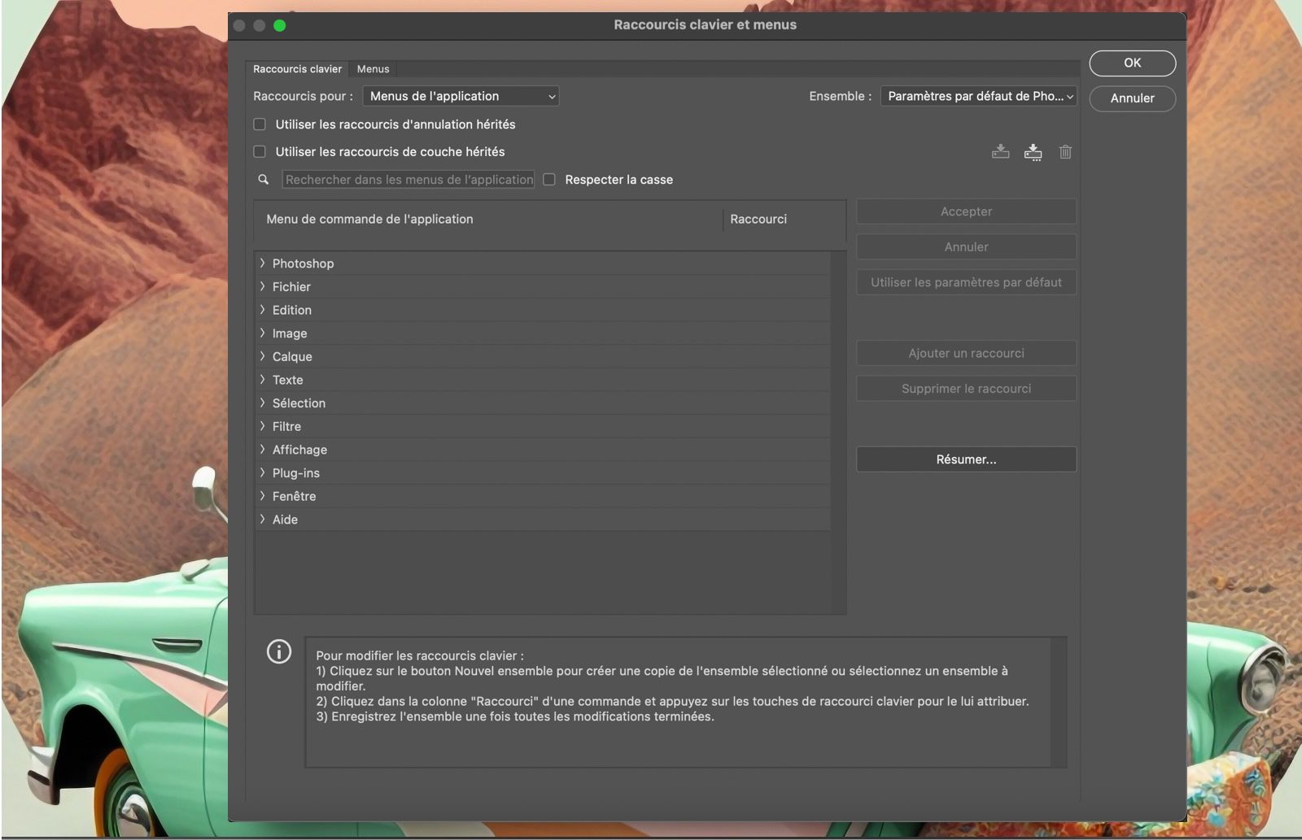Click the 'Résumer...' button

point(965,459)
